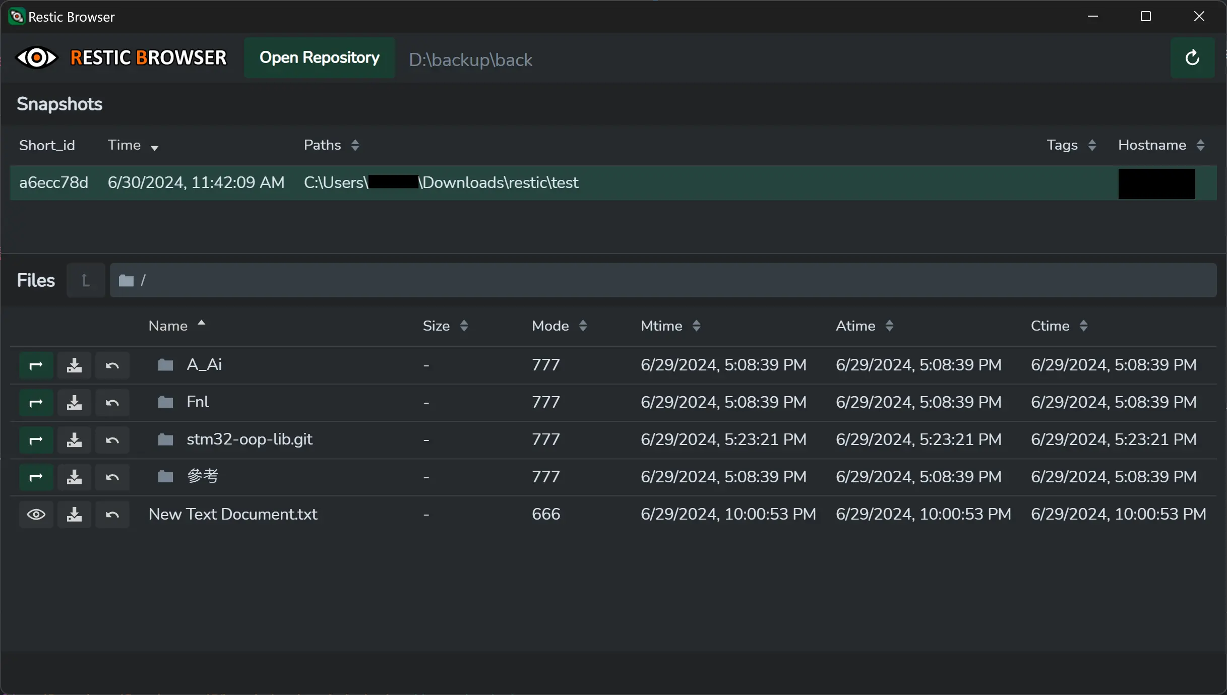Click the Atime 10:00:53 PM cell
The width and height of the screenshot is (1227, 695).
pyautogui.click(x=924, y=514)
